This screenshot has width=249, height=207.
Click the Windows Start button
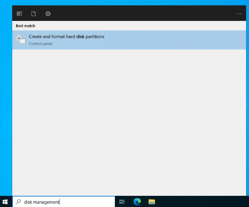pyautogui.click(x=5, y=202)
